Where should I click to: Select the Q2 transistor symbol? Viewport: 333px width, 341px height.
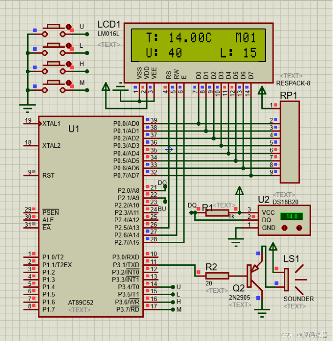point(256,276)
